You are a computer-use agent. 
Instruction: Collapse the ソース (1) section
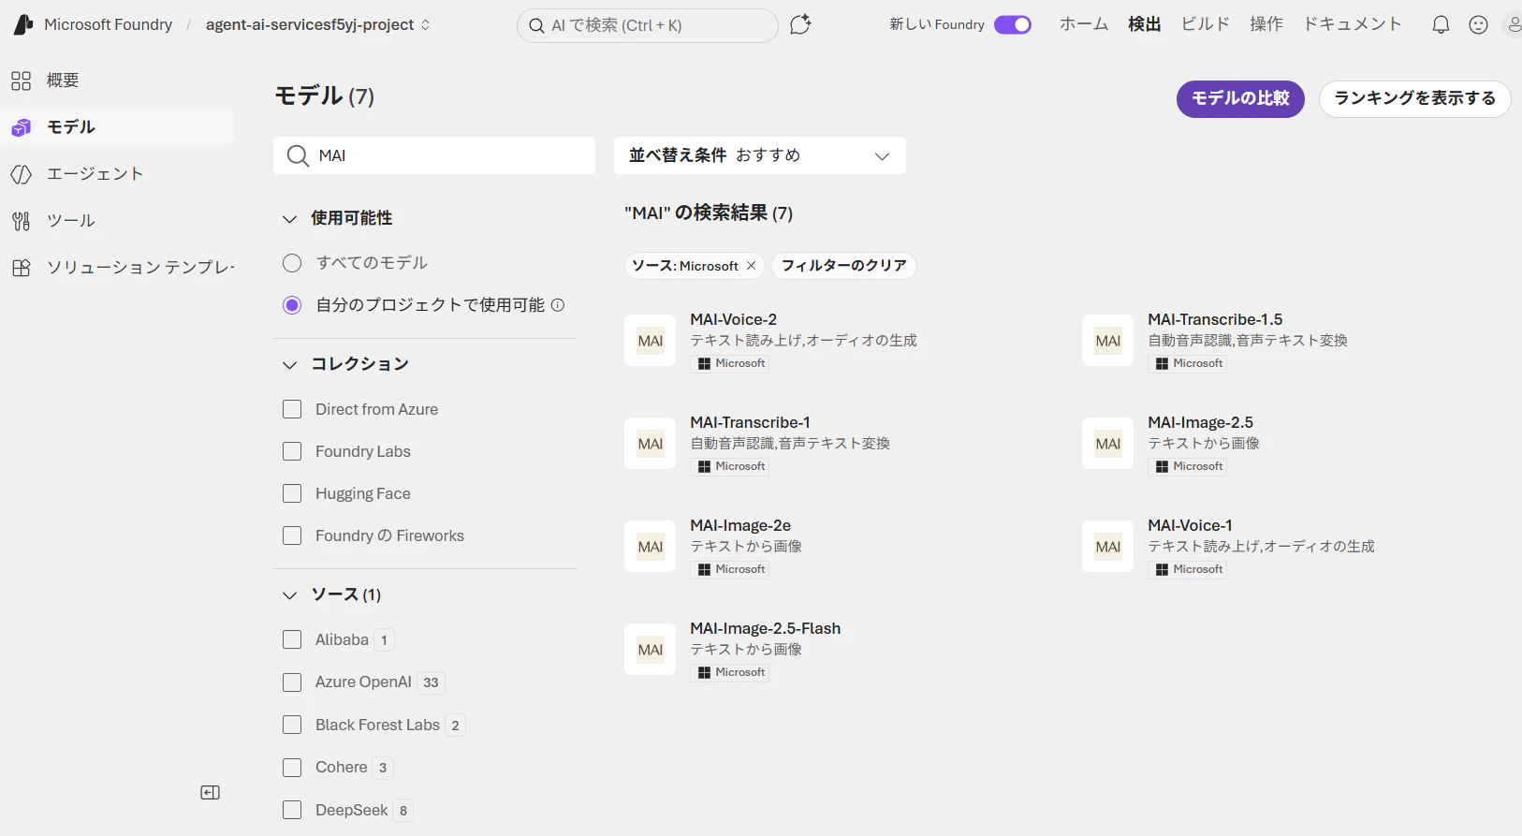pyautogui.click(x=289, y=595)
